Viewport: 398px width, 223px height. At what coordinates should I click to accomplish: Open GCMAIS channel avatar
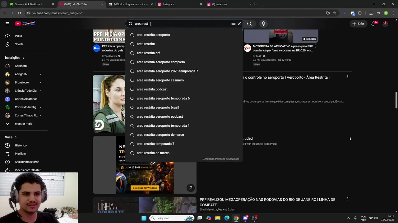point(248,48)
